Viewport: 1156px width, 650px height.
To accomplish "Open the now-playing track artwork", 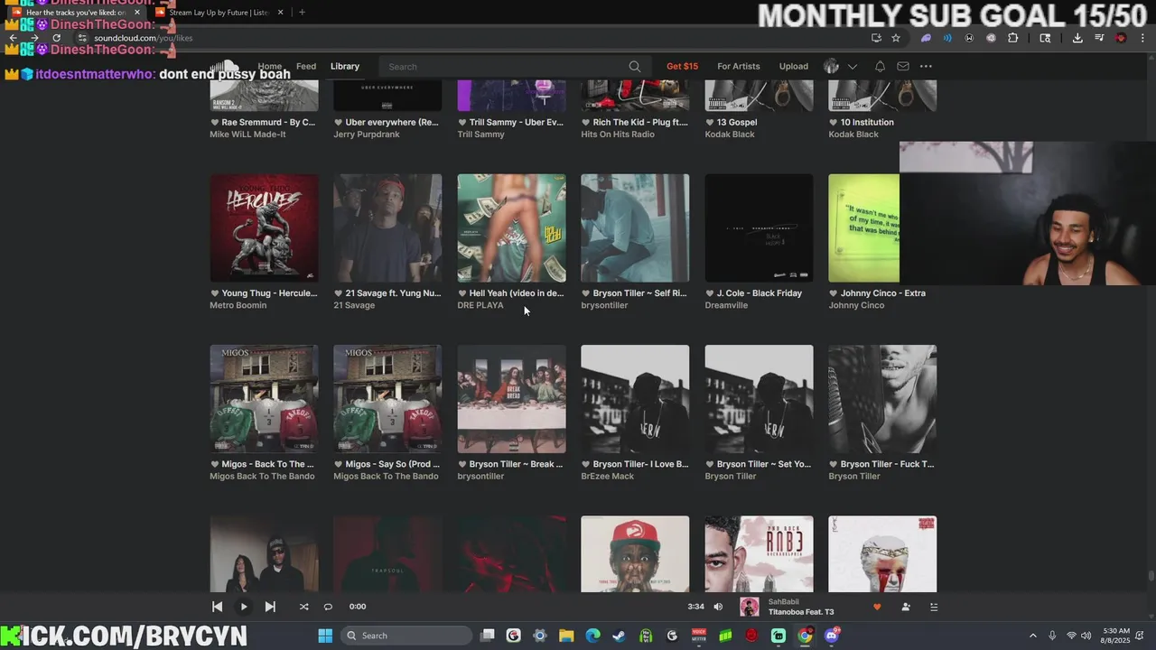I will coord(750,607).
